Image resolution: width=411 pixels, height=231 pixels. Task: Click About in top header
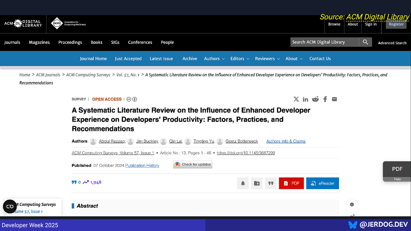tap(353, 24)
